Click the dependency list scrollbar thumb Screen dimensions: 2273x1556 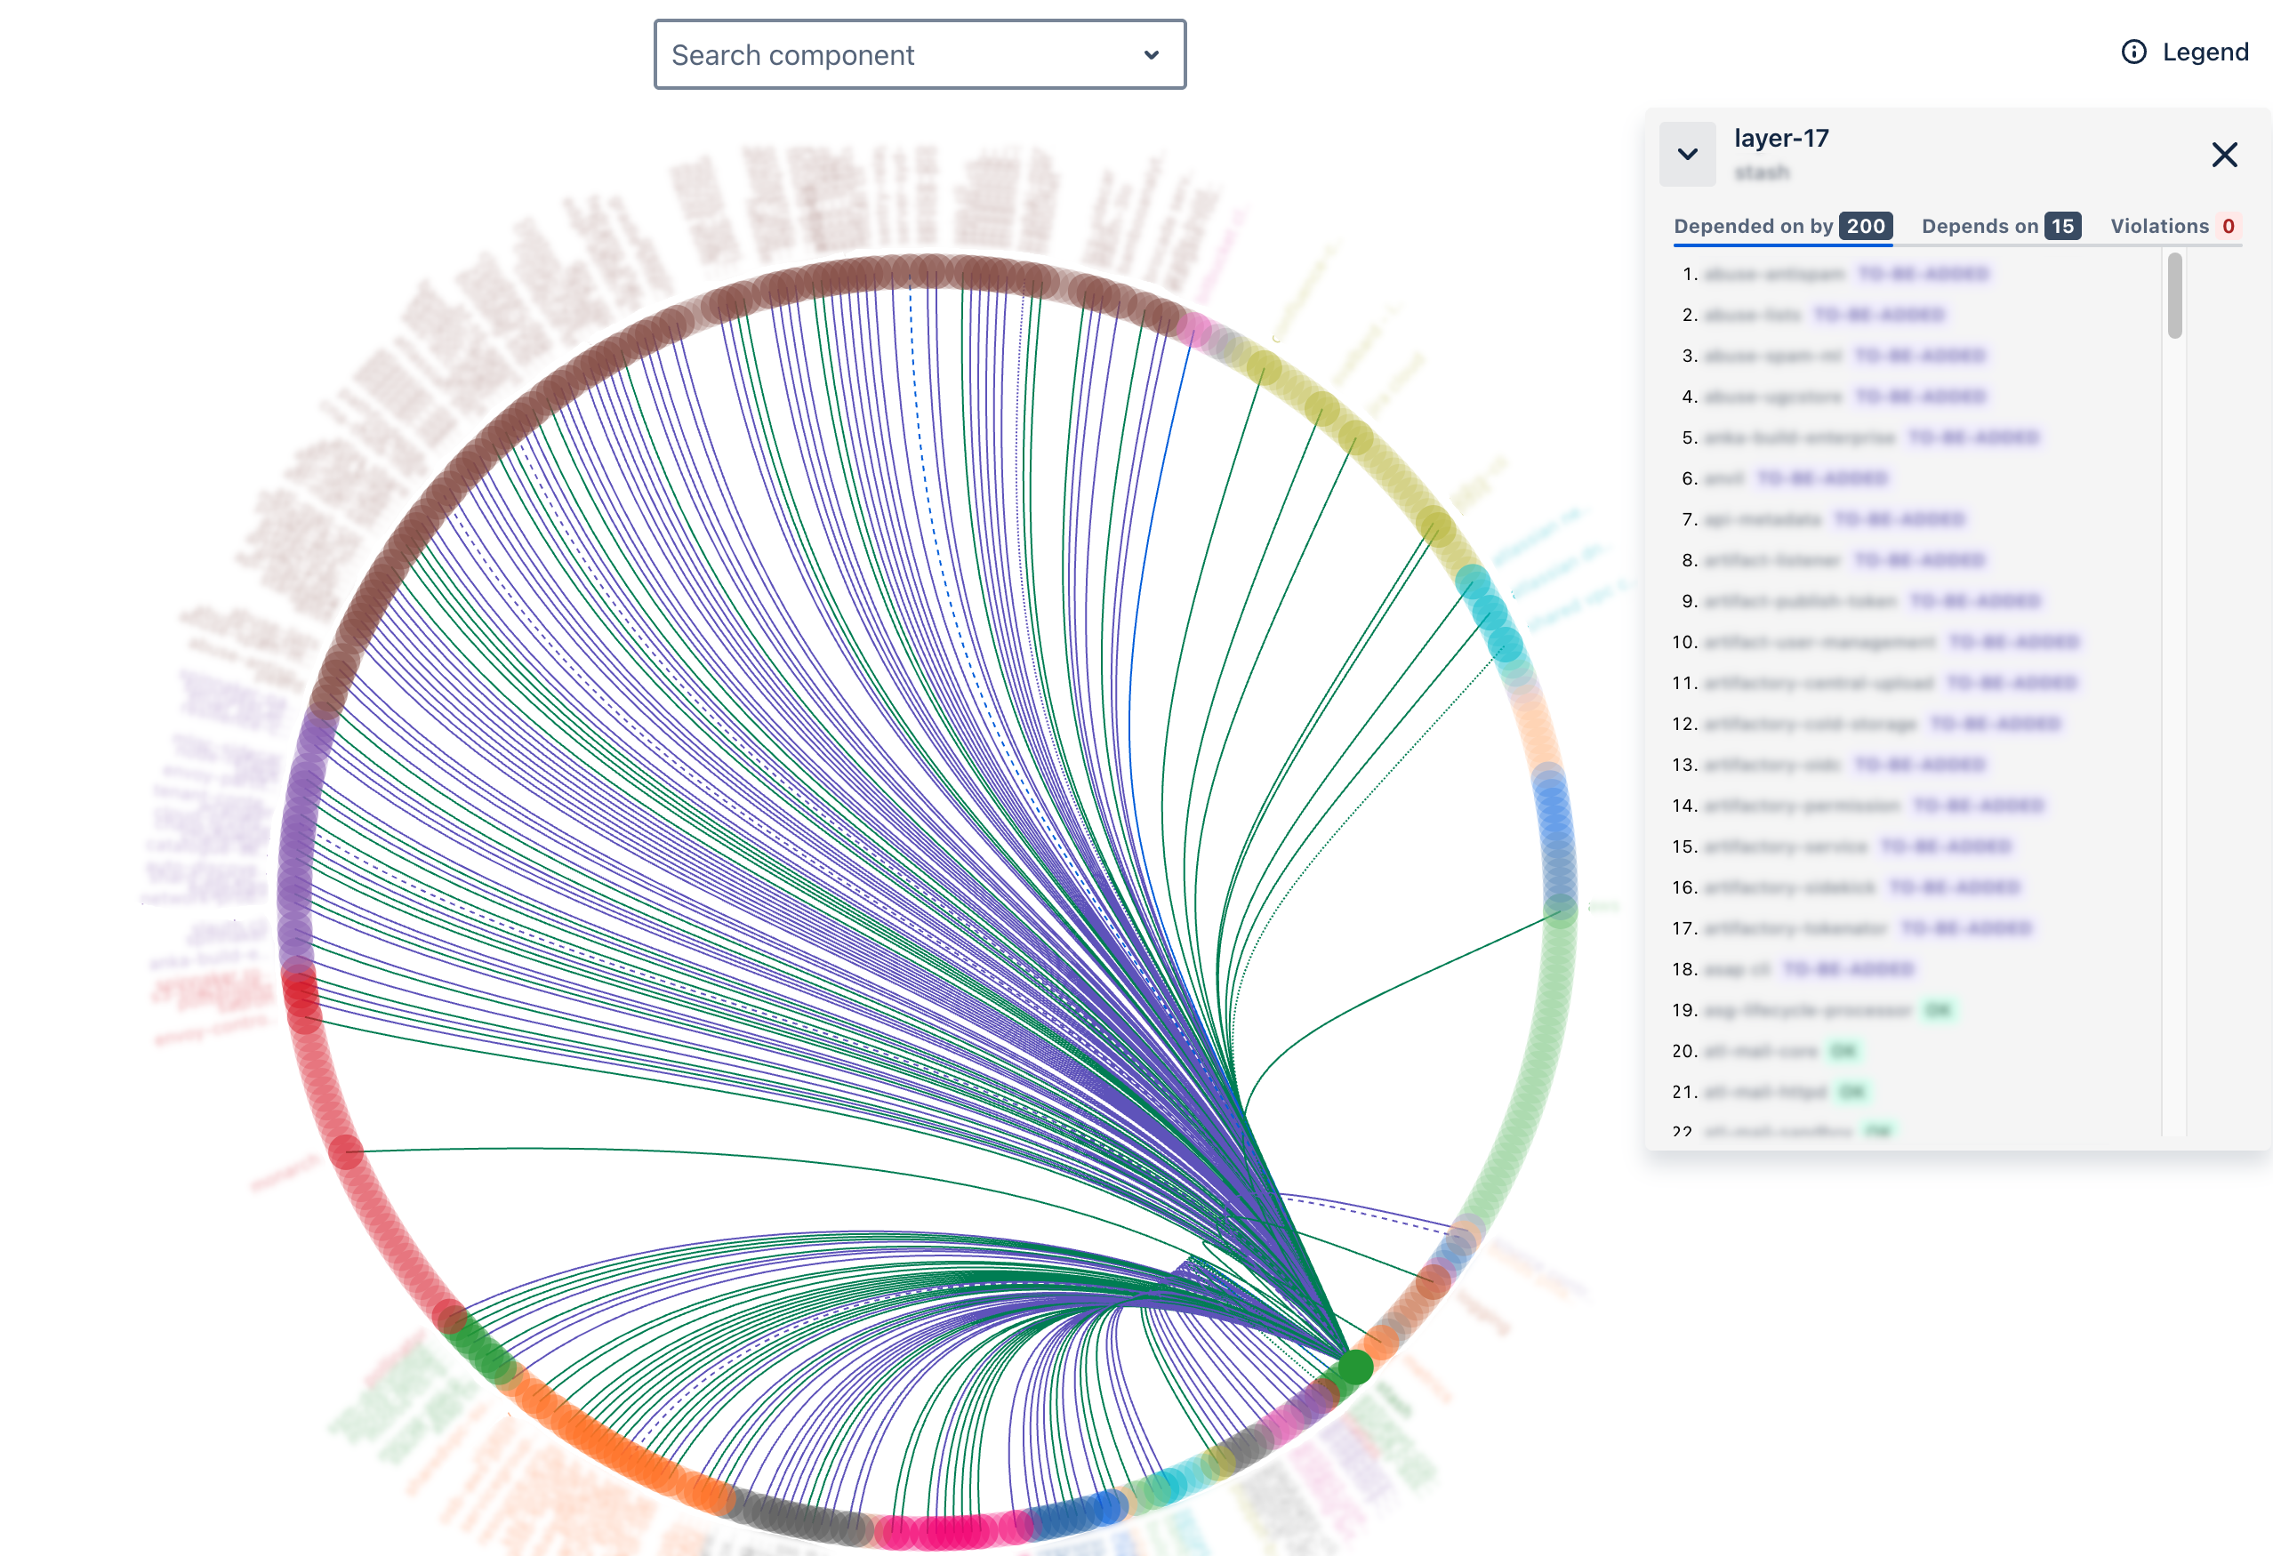(2174, 295)
